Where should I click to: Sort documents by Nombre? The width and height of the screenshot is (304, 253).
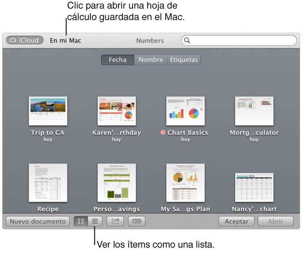151,60
